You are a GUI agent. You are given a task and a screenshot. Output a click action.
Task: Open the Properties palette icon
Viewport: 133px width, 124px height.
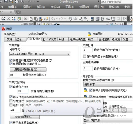point(92,19)
